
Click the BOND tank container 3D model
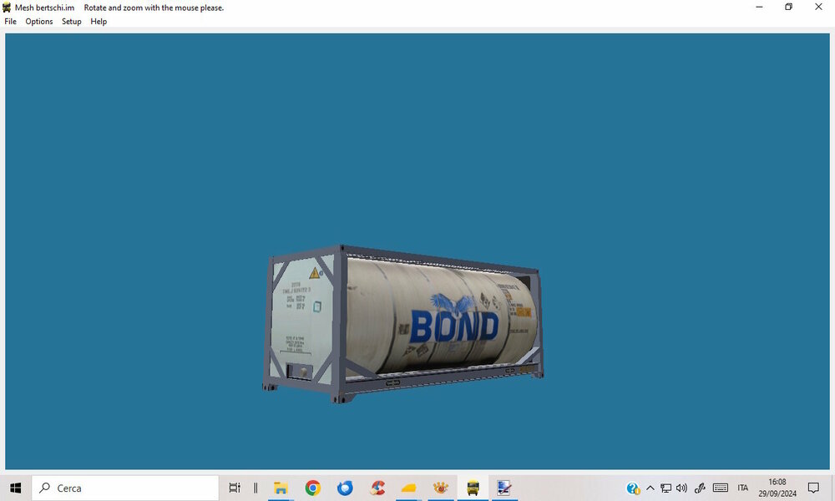[x=403, y=324]
